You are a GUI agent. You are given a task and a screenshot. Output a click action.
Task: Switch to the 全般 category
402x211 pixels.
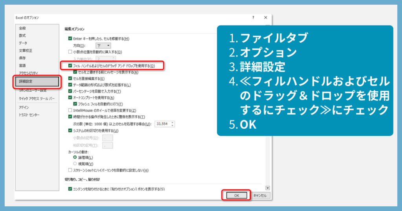[x=23, y=28]
